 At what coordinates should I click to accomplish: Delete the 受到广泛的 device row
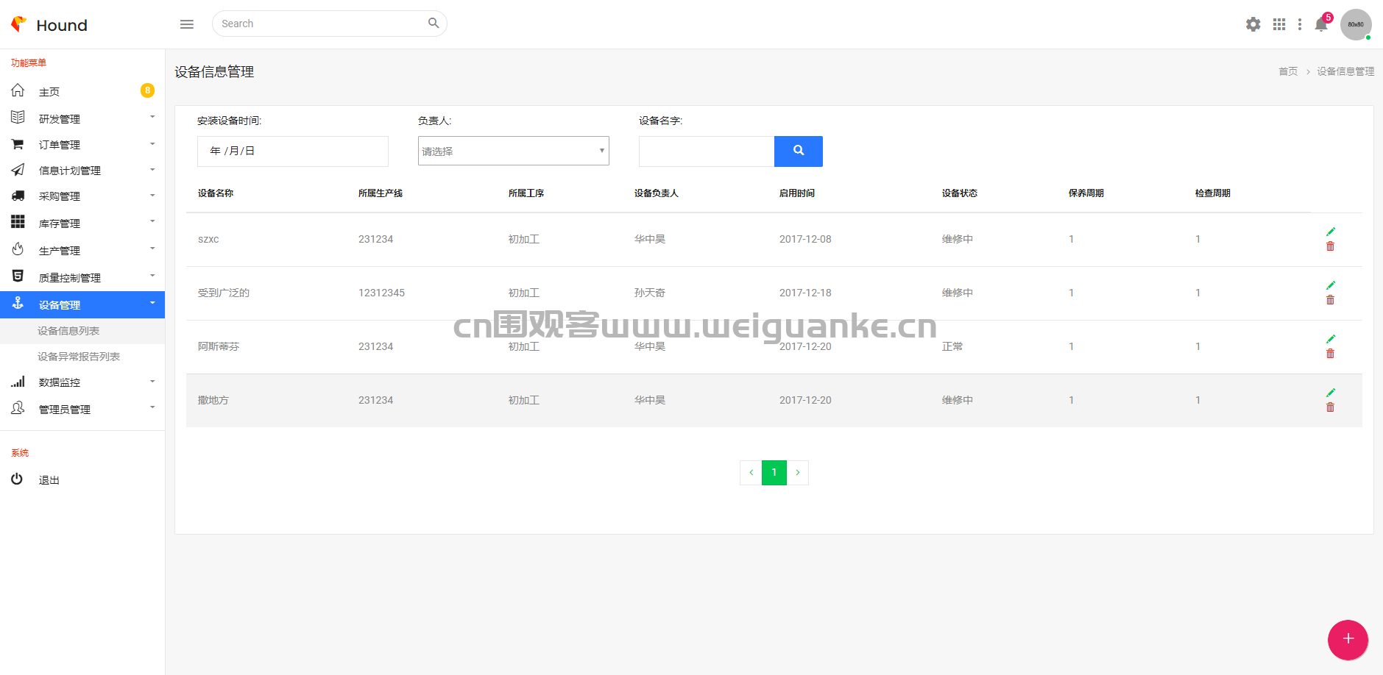1330,300
